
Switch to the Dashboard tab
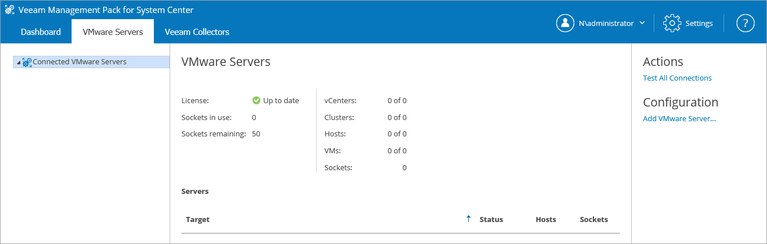point(41,32)
